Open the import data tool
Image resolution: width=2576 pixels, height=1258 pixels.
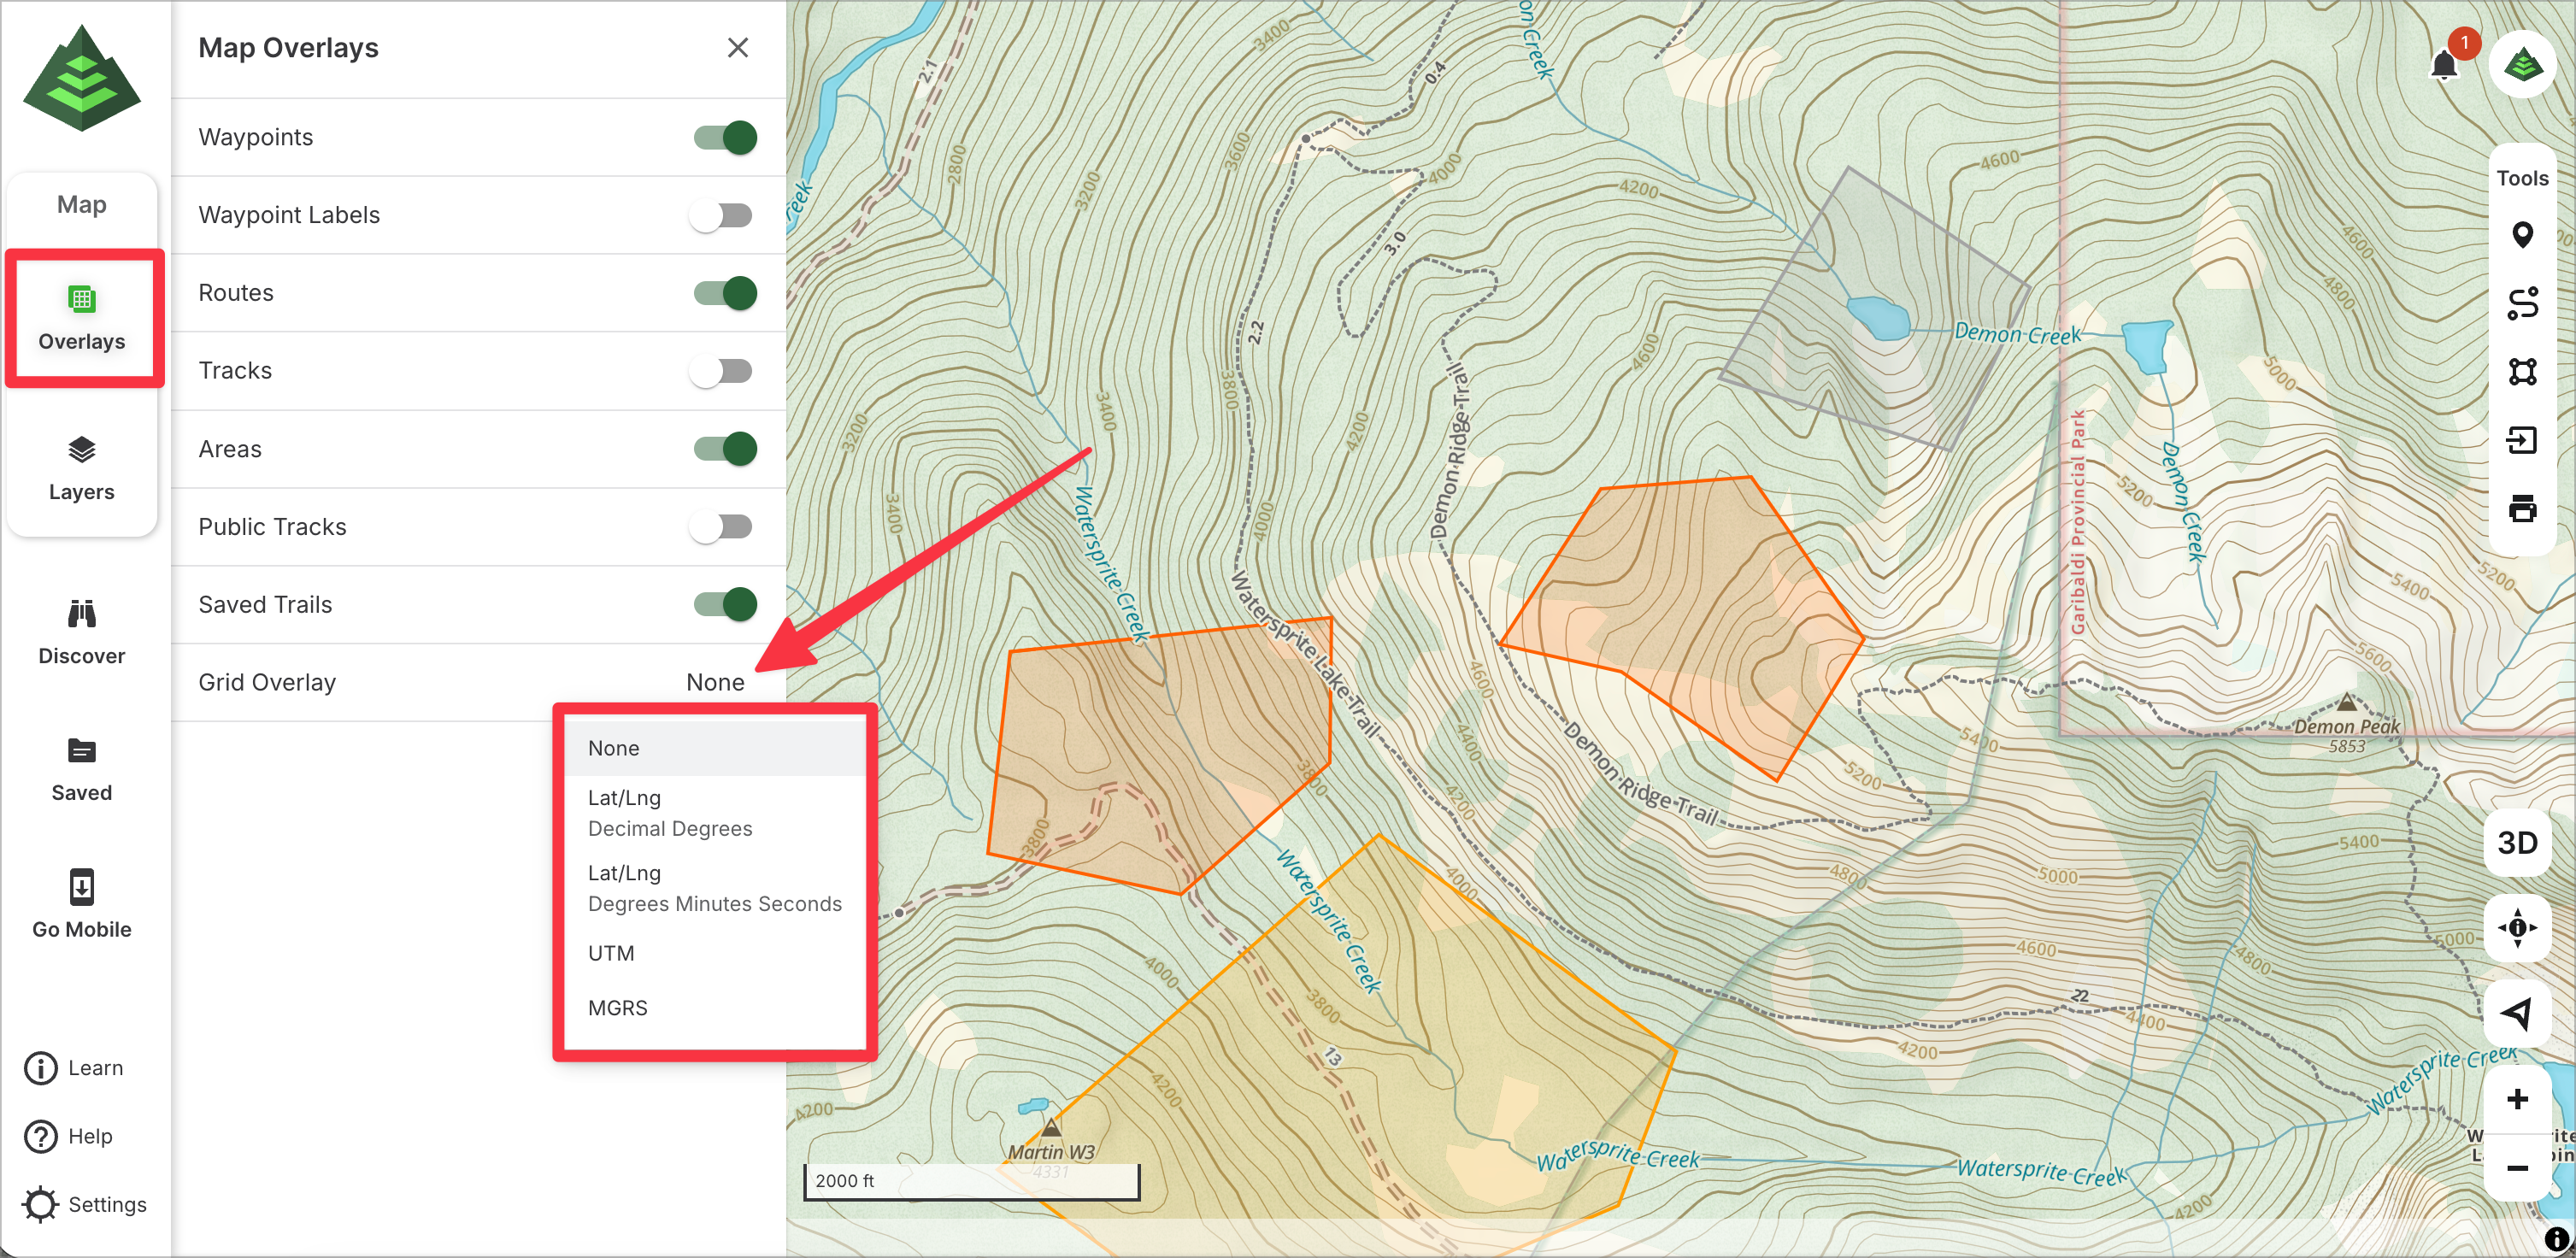point(2521,440)
